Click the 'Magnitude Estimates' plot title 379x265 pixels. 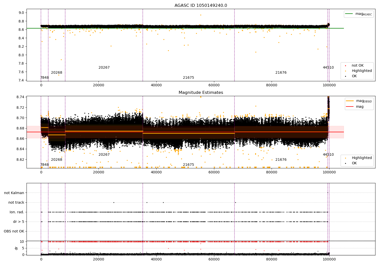201,93
